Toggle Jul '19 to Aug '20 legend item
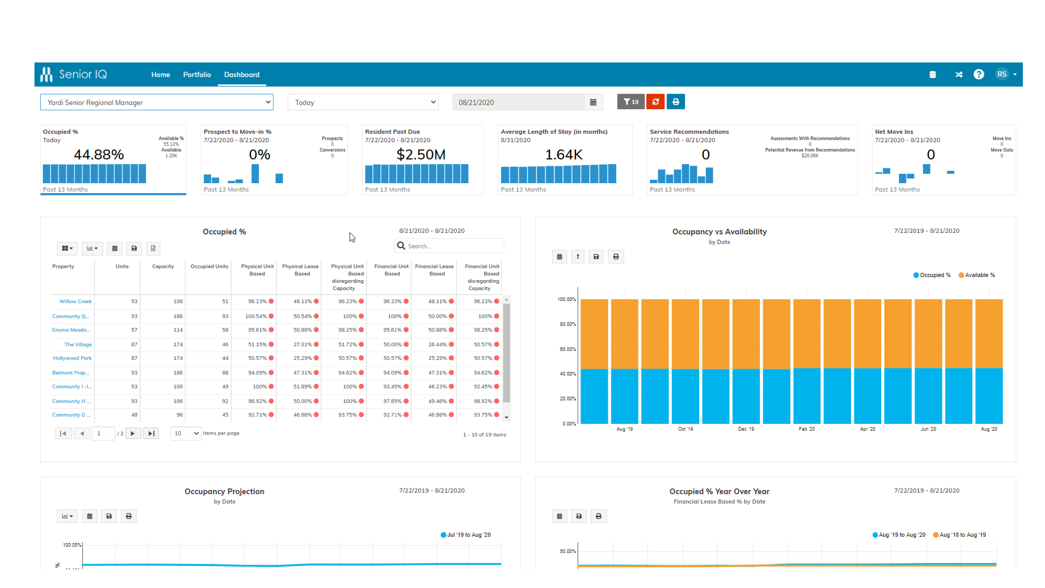1045x588 pixels. pos(466,535)
